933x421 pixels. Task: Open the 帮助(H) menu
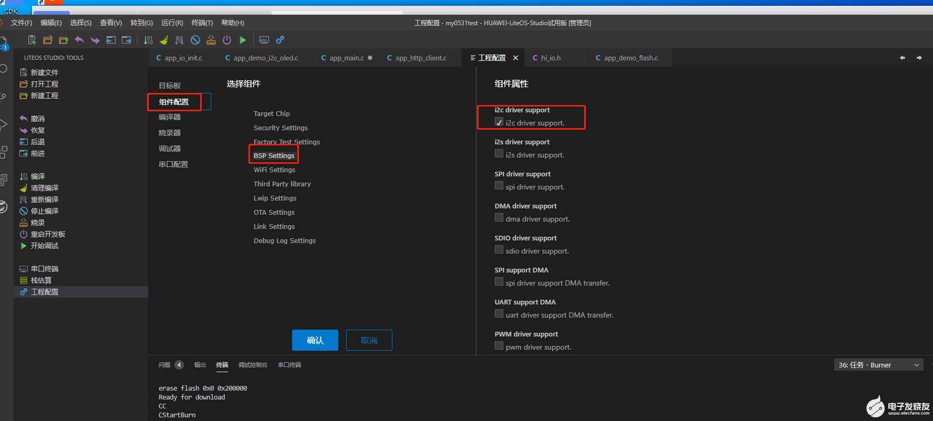[233, 23]
